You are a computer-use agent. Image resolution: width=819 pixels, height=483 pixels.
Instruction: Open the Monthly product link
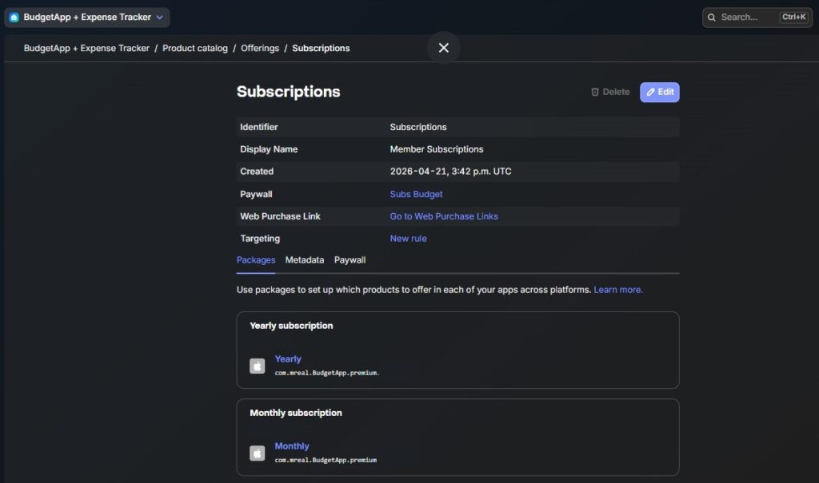[292, 446]
